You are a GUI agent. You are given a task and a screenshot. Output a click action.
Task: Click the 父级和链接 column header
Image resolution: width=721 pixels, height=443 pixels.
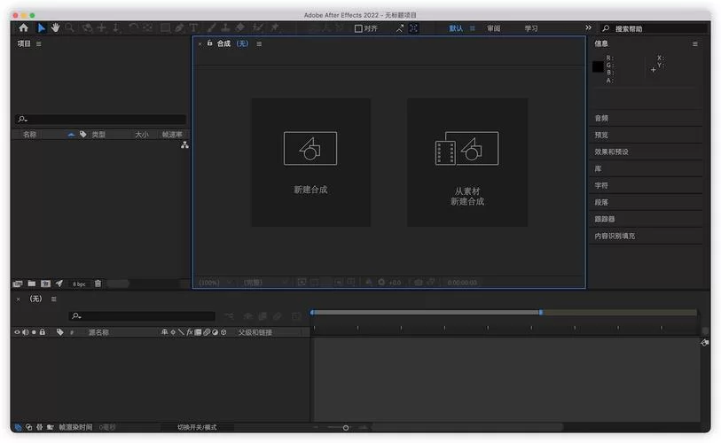tap(255, 331)
